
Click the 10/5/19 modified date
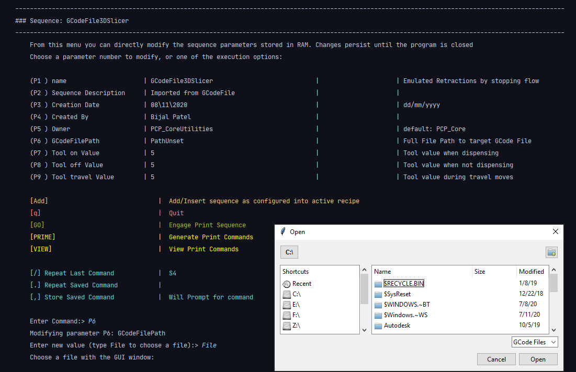[x=529, y=325]
